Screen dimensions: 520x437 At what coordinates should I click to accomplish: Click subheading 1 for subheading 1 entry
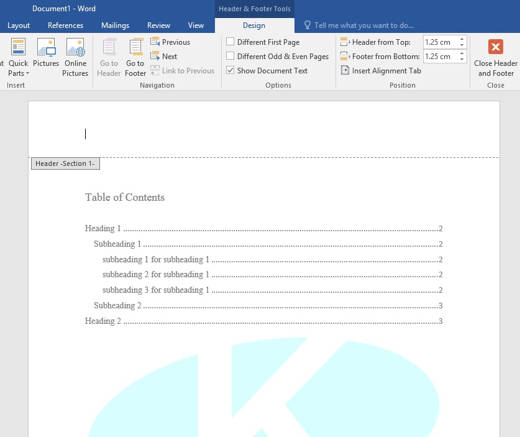point(273,259)
